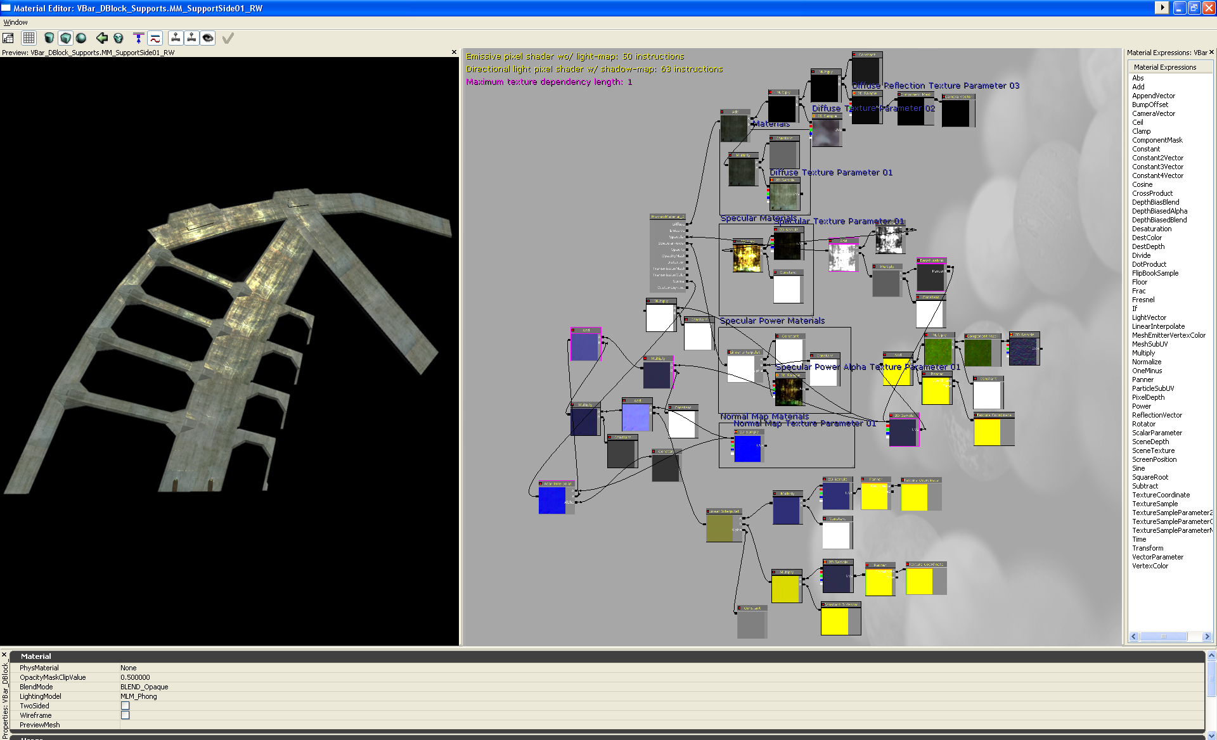Click the blue arrow connector toolbar icon
Image resolution: width=1217 pixels, height=740 pixels.
coord(139,38)
